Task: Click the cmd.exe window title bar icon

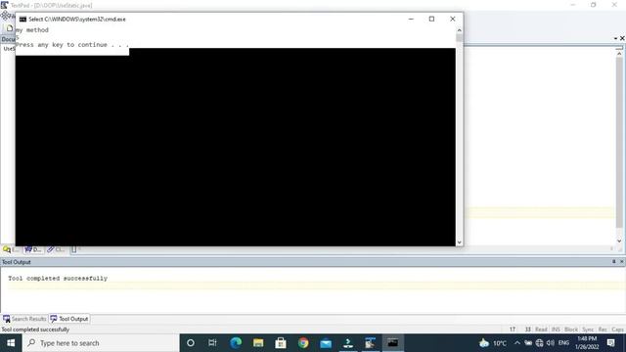Action: (22, 20)
